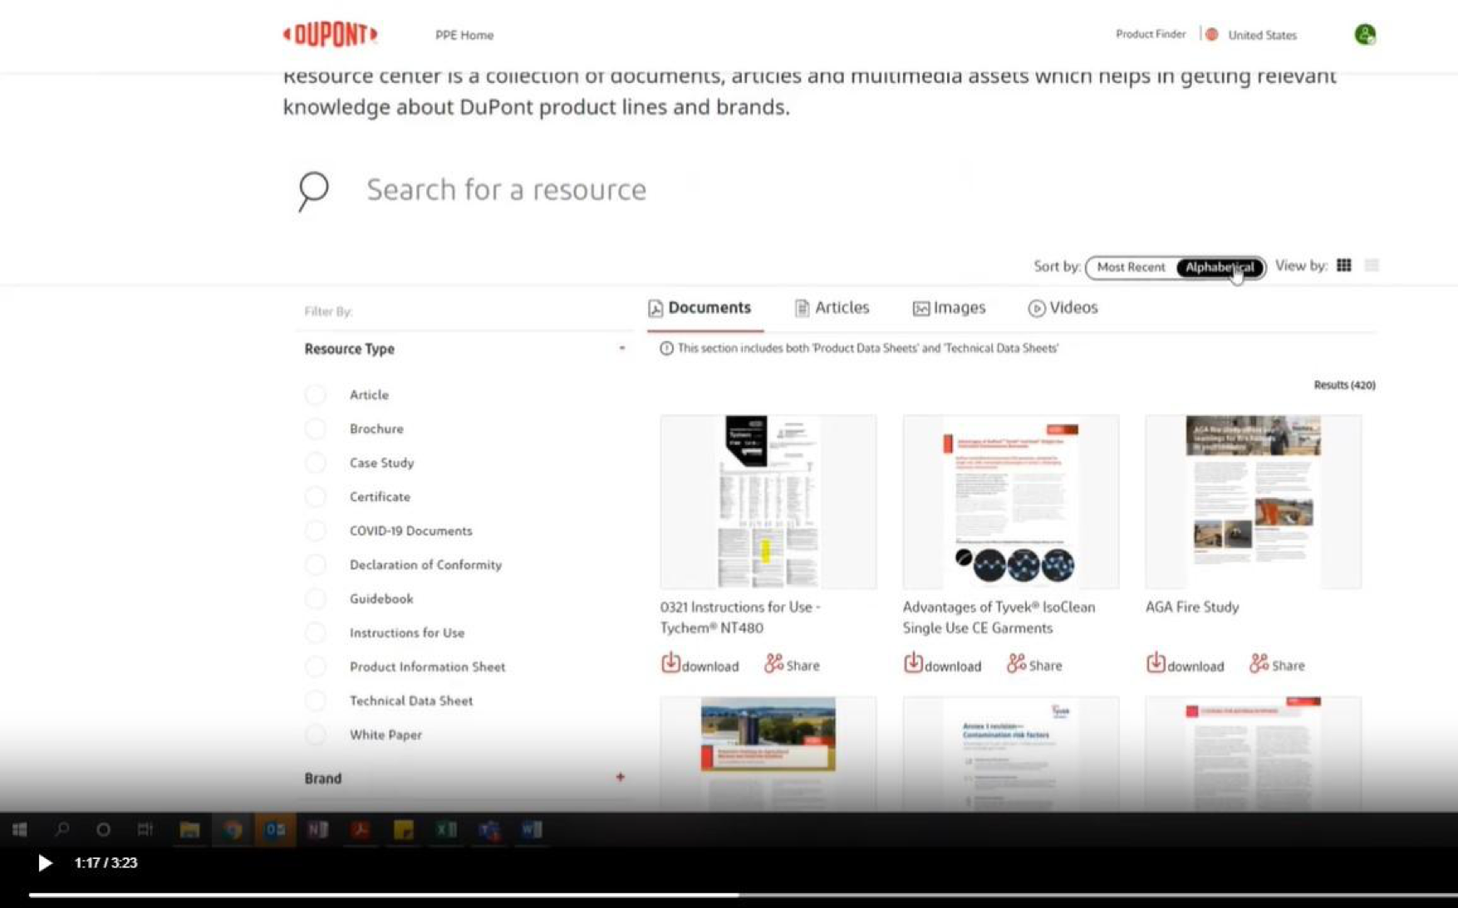The height and width of the screenshot is (908, 1458).
Task: Go to the PPE Home link
Action: 464,35
